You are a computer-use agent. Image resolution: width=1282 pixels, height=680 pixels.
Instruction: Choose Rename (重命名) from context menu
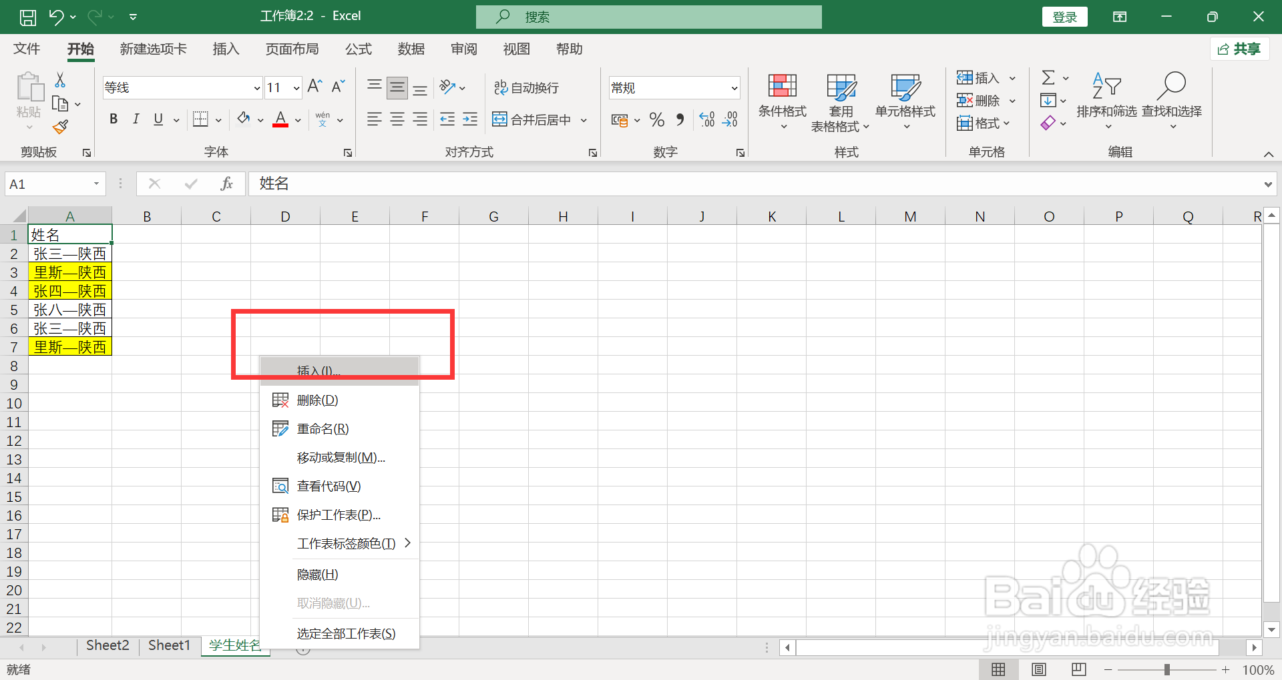(339, 429)
